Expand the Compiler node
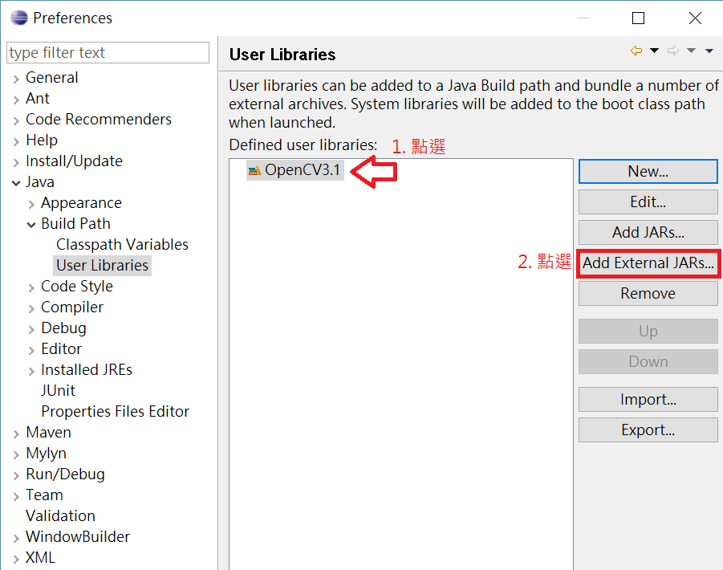The width and height of the screenshot is (723, 570). pos(31,308)
